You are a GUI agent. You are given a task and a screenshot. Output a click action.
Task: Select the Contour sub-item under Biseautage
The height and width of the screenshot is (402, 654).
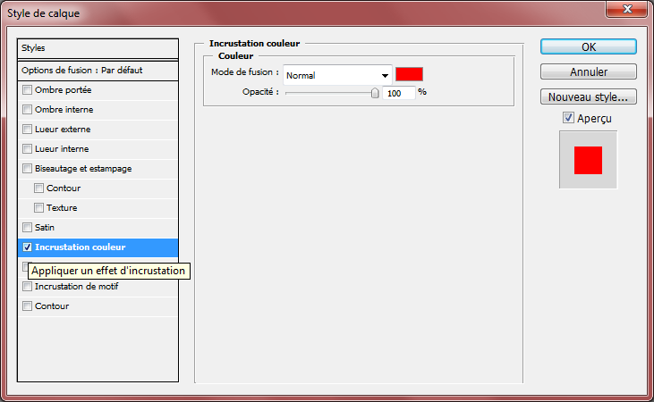tap(63, 188)
